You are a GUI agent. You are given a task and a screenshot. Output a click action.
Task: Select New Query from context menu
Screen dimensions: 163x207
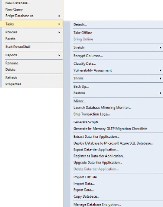[14, 9]
